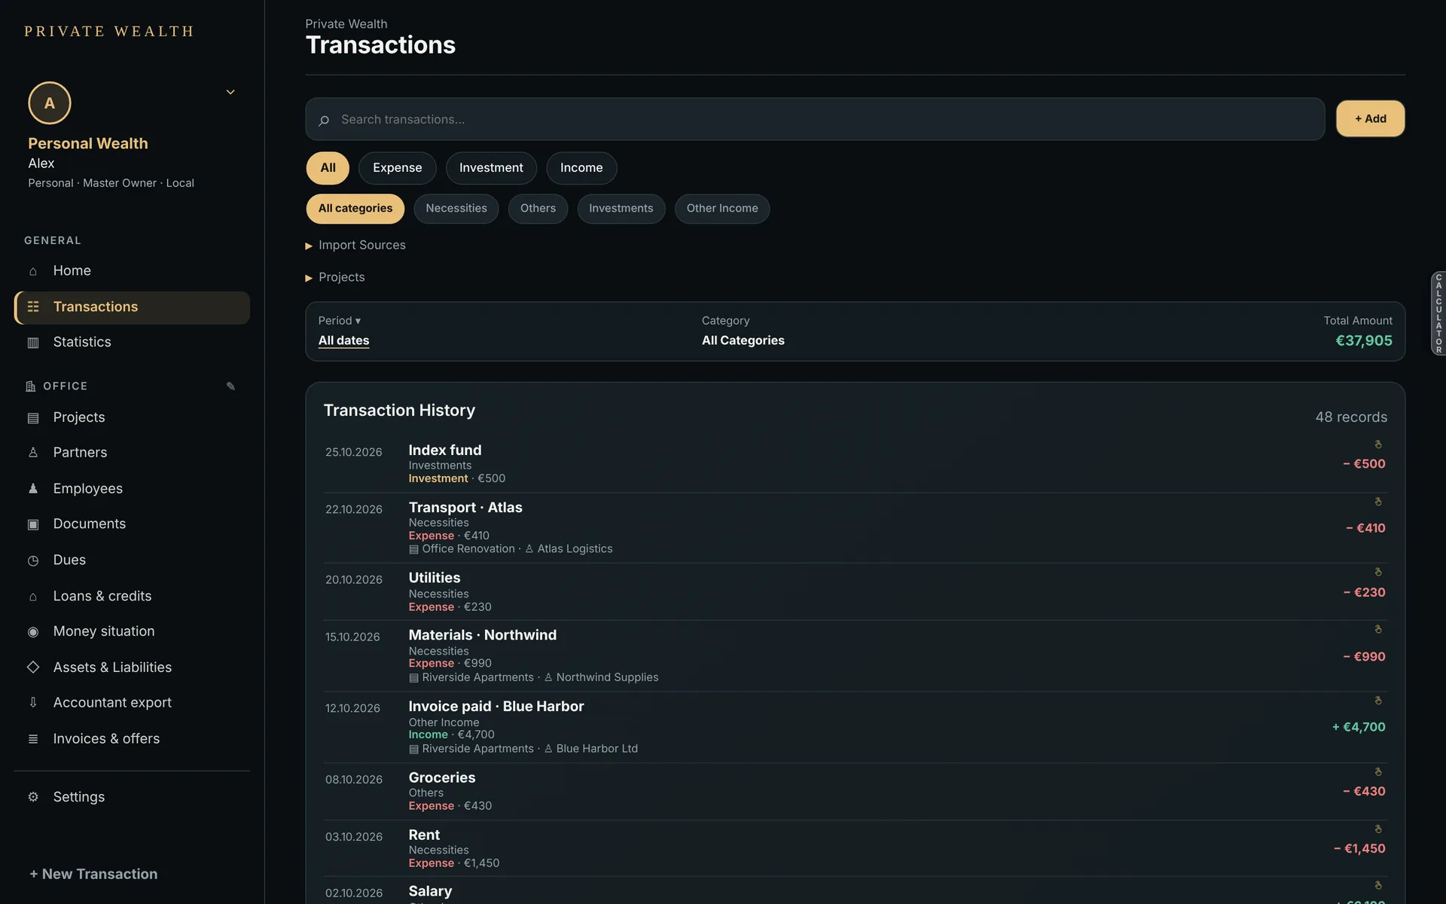Screen dimensions: 1446x904
Task: Click the Settings gear icon
Action: [x=33, y=797]
